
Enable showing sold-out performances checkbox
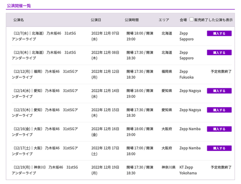[191, 20]
